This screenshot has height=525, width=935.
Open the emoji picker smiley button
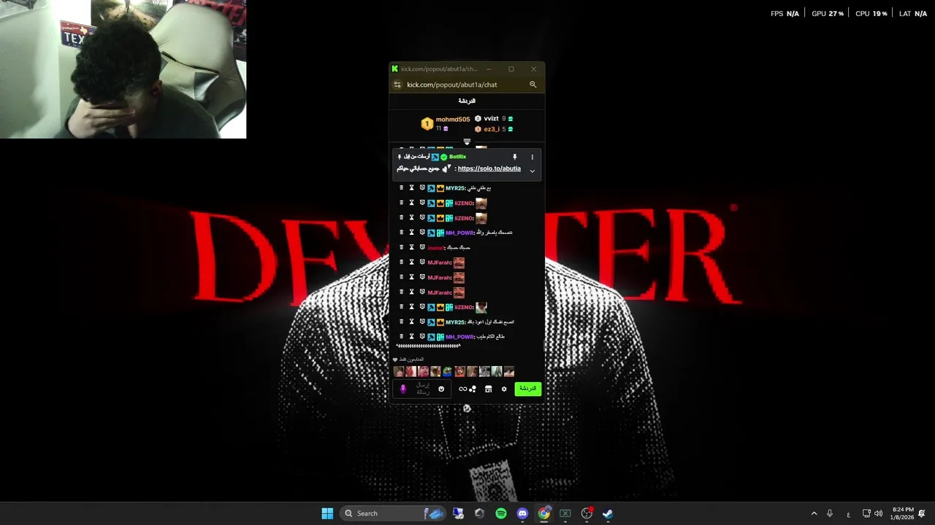(441, 389)
